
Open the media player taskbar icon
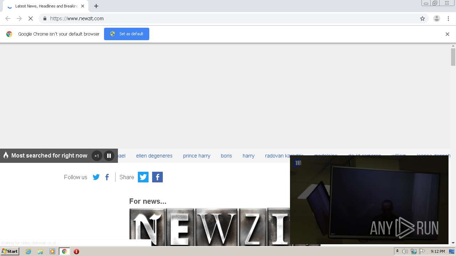click(x=52, y=251)
